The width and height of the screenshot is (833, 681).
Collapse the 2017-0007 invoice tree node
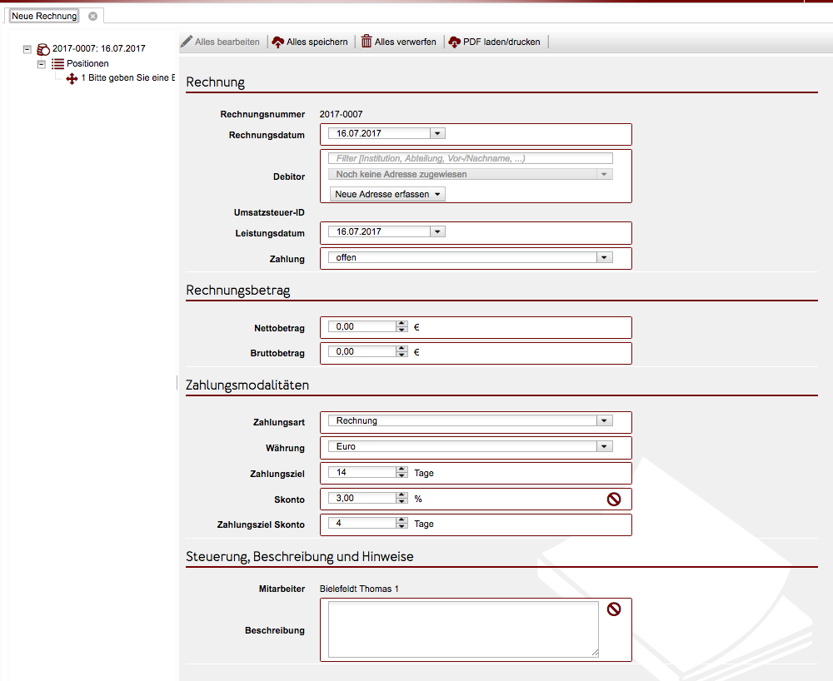[x=27, y=49]
